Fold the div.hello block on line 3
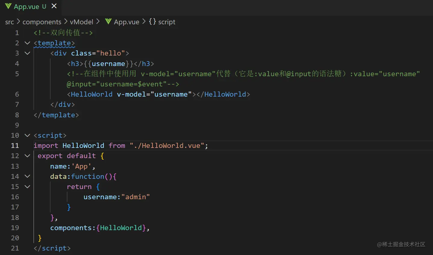 click(27, 53)
